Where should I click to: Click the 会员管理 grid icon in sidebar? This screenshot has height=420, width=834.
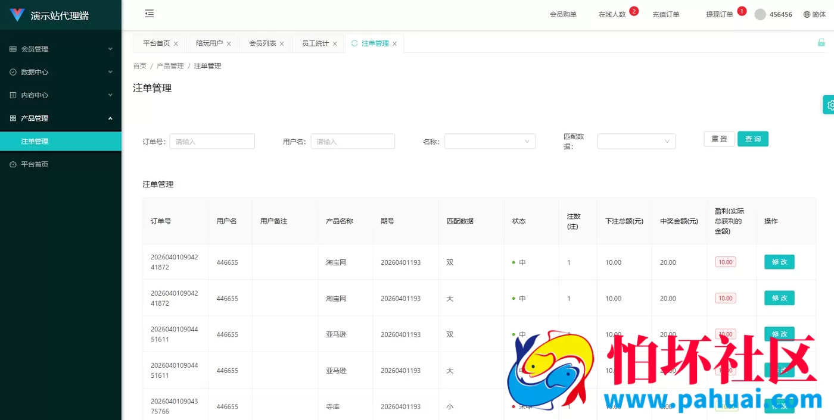(13, 49)
